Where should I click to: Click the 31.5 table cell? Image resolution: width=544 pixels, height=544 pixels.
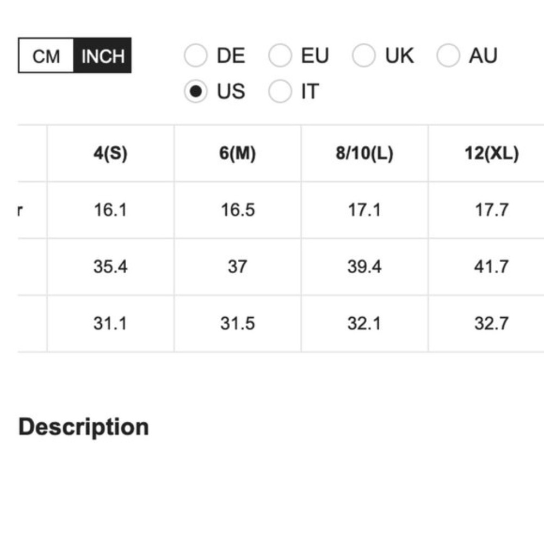click(x=237, y=324)
